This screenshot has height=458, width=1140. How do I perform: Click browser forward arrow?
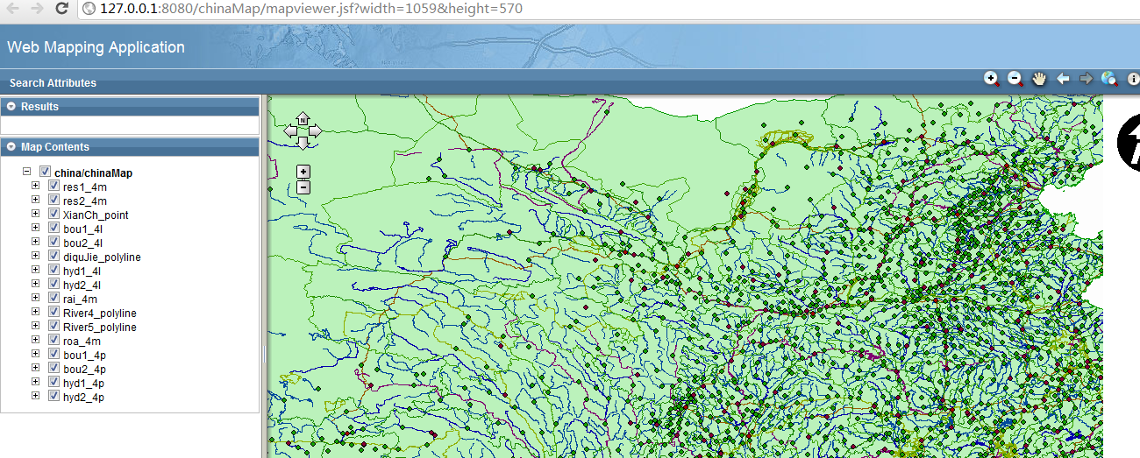tap(37, 9)
